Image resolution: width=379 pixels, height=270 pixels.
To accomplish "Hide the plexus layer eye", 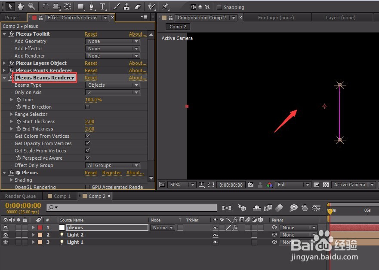I will point(6,228).
